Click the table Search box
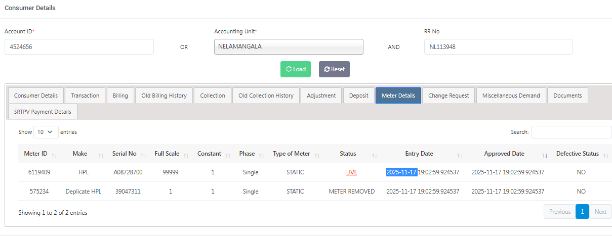 pyautogui.click(x=571, y=132)
